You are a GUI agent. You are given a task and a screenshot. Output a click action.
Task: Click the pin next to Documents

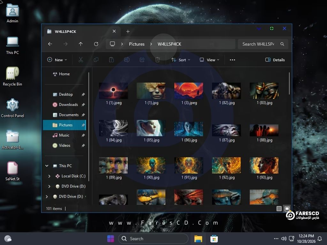click(x=83, y=115)
